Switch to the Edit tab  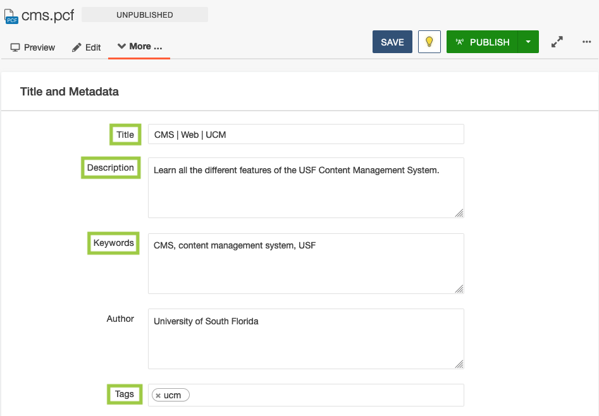coord(86,47)
